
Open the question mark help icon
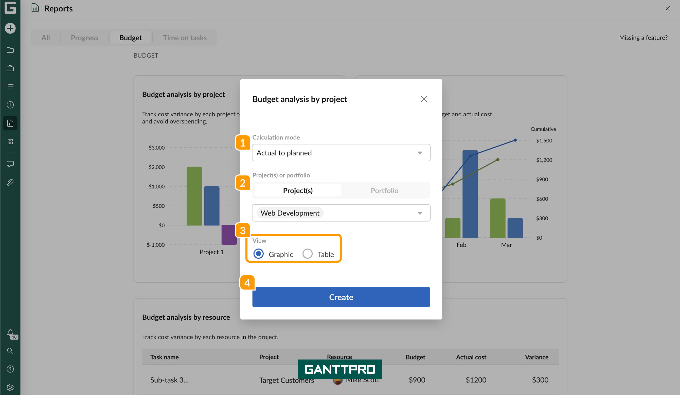coord(10,369)
